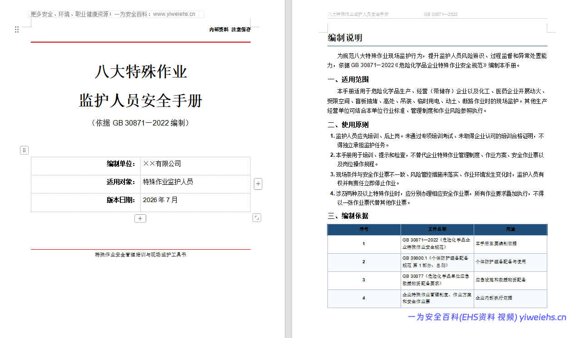Click the 序号 cell numbered 1

[x=364, y=243]
